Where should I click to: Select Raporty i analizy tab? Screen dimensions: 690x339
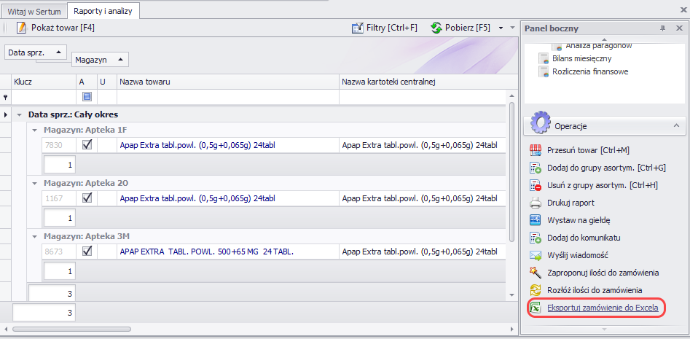(104, 11)
